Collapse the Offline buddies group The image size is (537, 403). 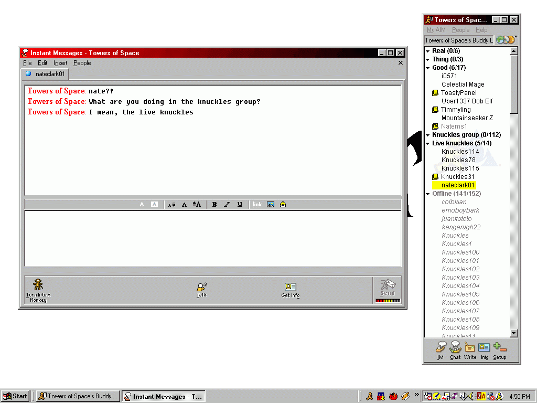point(428,194)
